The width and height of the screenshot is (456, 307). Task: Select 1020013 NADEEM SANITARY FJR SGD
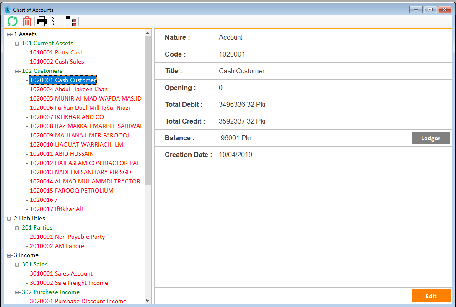(x=80, y=172)
